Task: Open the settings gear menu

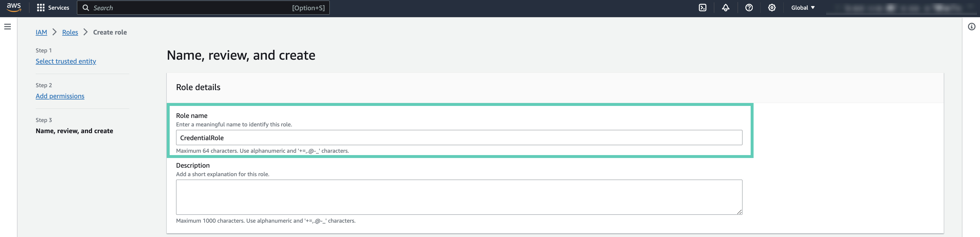Action: tap(771, 8)
